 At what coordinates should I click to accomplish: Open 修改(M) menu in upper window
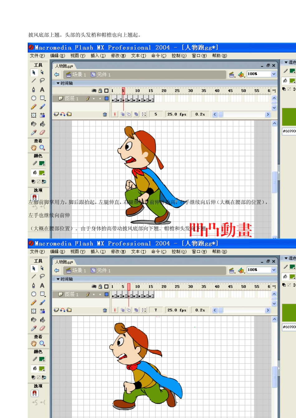pyautogui.click(x=118, y=56)
